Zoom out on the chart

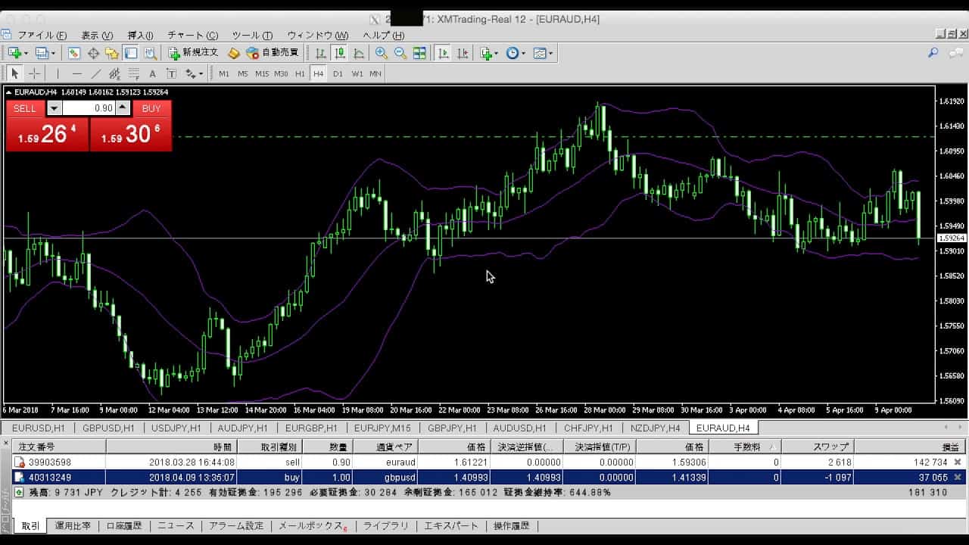[400, 53]
